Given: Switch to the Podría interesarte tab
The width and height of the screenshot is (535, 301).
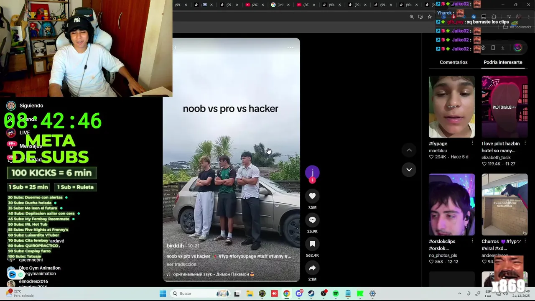Looking at the screenshot, I should tap(503, 62).
